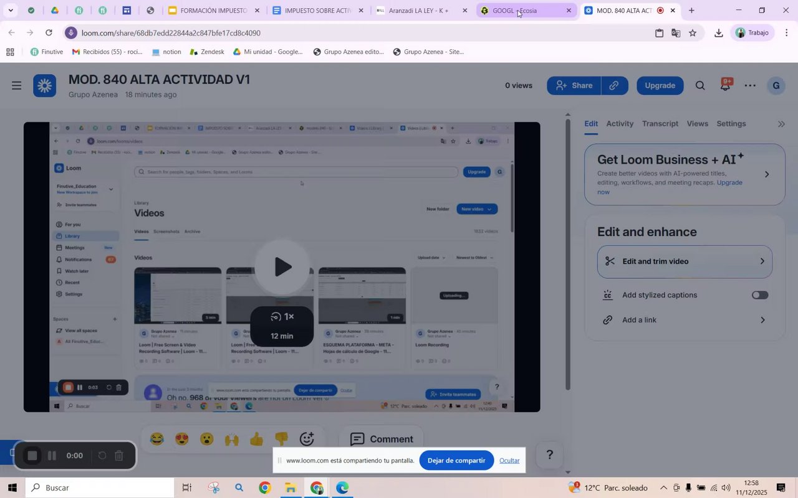Click the Upgrade button in the header

[x=660, y=86]
